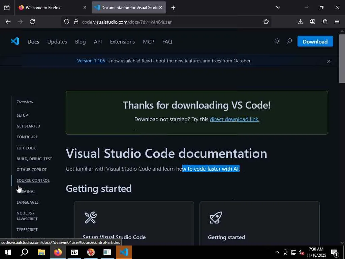Click the muted speaker volume tray icon
This screenshot has width=345, height=259.
click(301, 252)
